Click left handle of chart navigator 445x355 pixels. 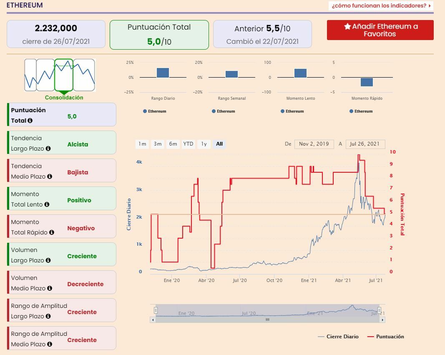point(156,310)
